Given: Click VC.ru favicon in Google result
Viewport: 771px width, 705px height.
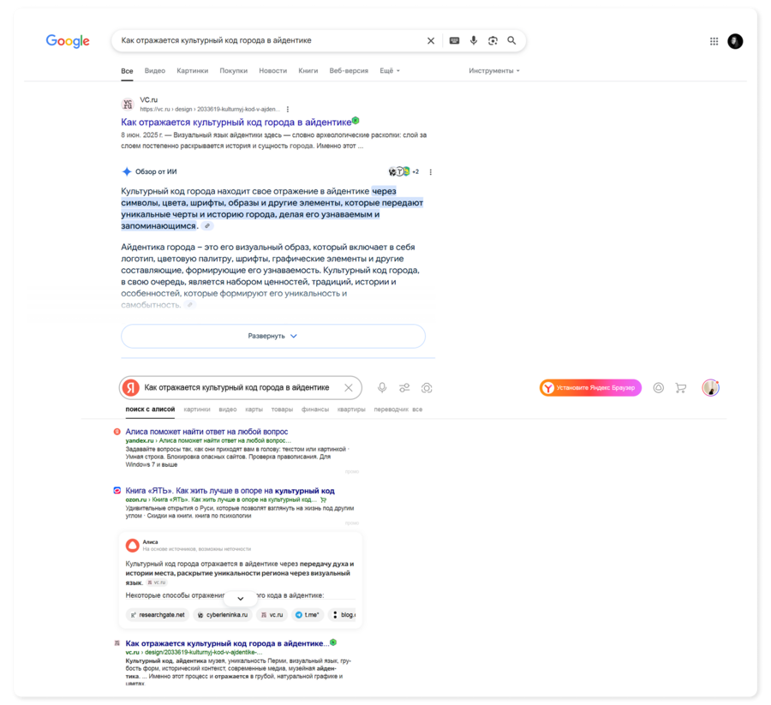Looking at the screenshot, I should click(x=128, y=105).
